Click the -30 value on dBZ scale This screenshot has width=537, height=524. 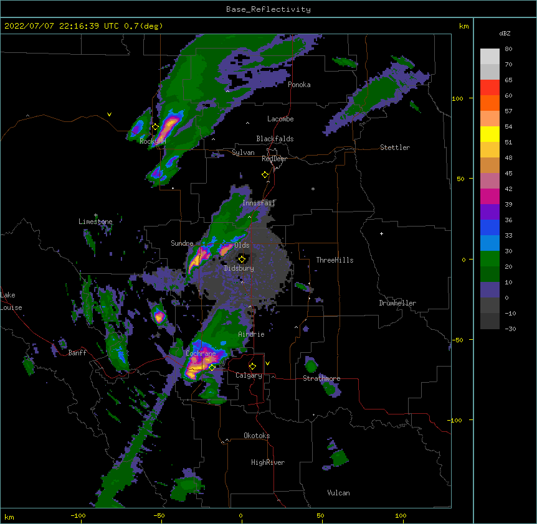(x=511, y=329)
